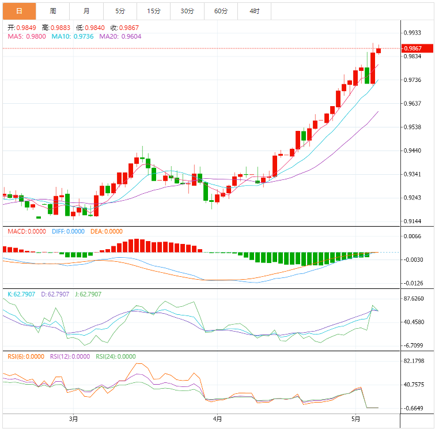Click the 3月 date axis label
Image resolution: width=439 pixels, height=436 pixels.
(73, 419)
